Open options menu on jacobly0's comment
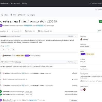The image size is (102, 102). click(75, 36)
